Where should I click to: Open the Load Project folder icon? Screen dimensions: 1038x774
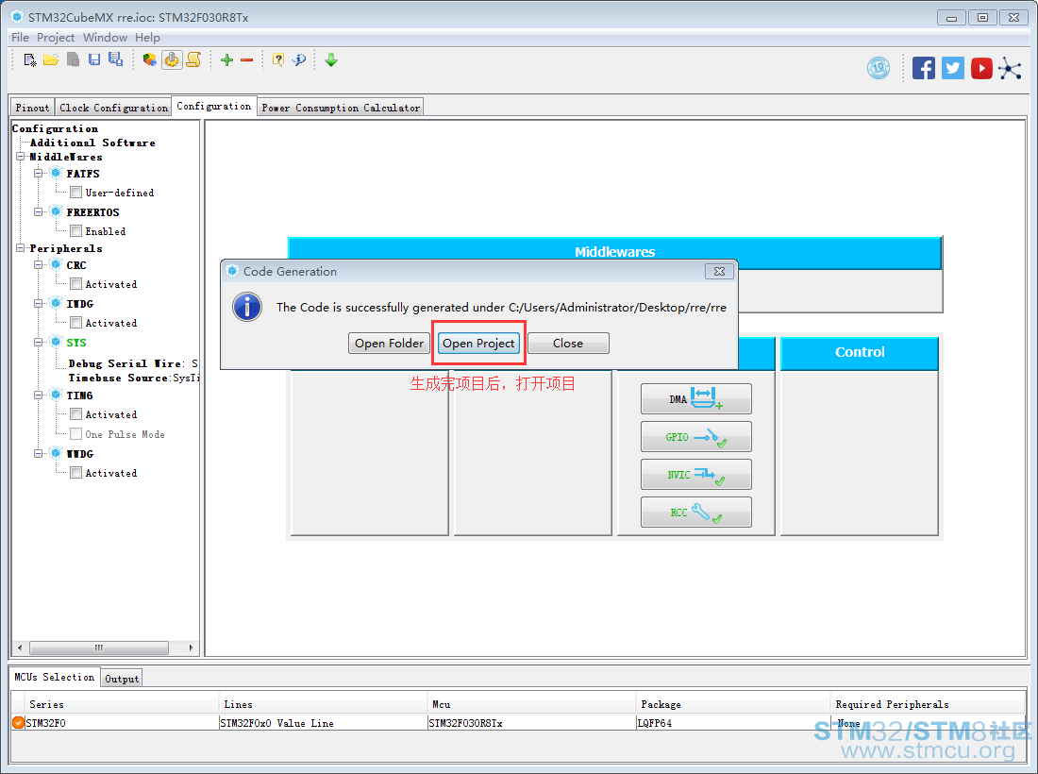click(51, 60)
